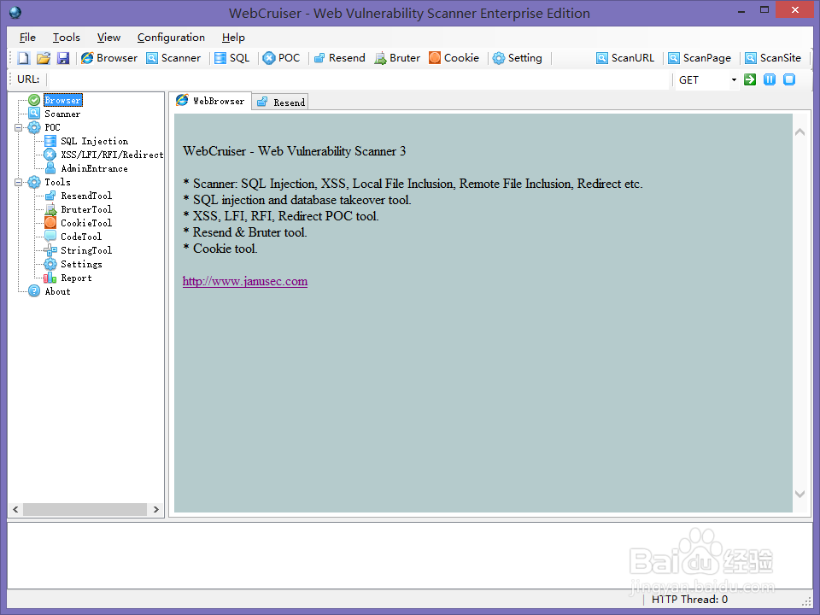Click the Scanner magnifier tree icon
Viewport: 820px width, 615px height.
pos(34,114)
